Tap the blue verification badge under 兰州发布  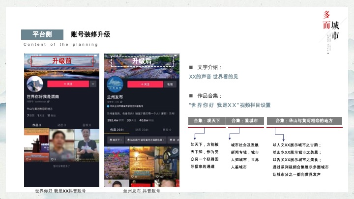click(108, 106)
